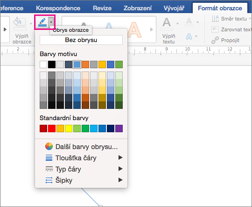Image resolution: width=252 pixels, height=207 pixels.
Task: Click the text outline A icon
Action: tap(189, 21)
